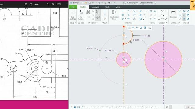Click the Save icon in quick access toolbar
Image resolution: width=195 pixels, height=109 pixels.
pos(90,3)
